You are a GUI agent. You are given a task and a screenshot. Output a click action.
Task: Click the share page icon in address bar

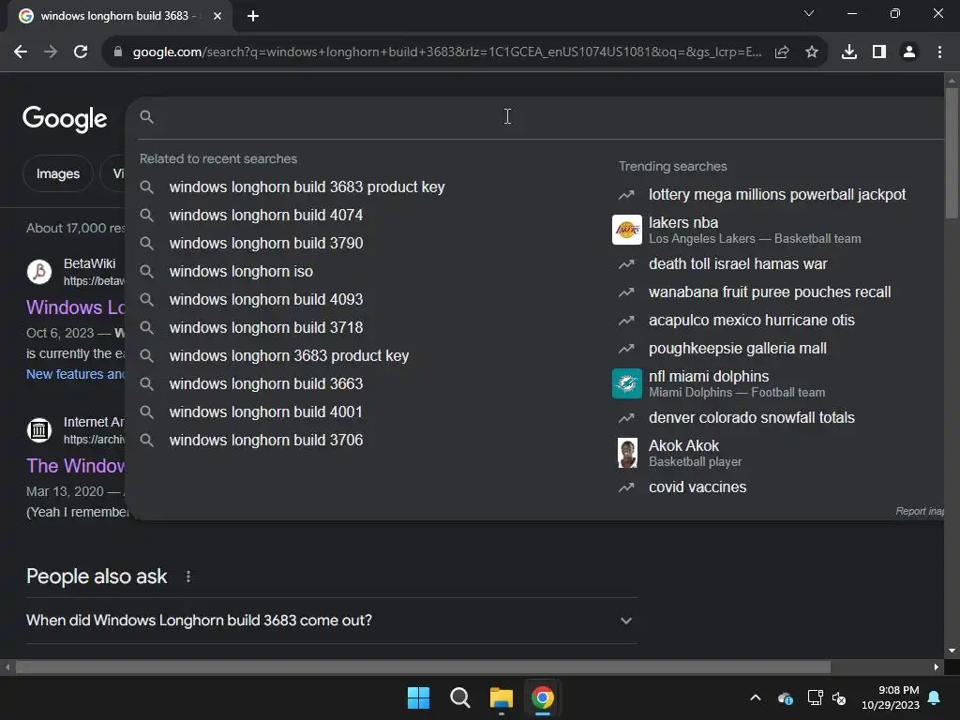(x=782, y=52)
